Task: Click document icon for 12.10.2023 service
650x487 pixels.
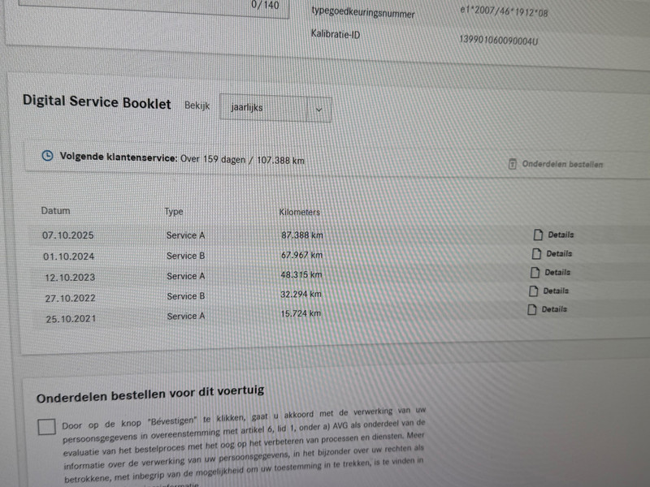Action: coord(534,272)
